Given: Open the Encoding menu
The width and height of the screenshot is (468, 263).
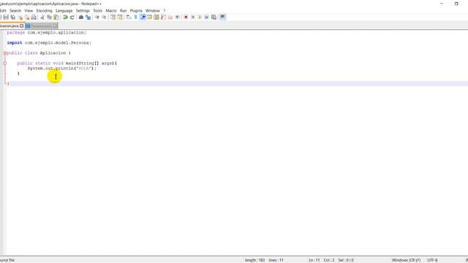Looking at the screenshot, I should [44, 11].
